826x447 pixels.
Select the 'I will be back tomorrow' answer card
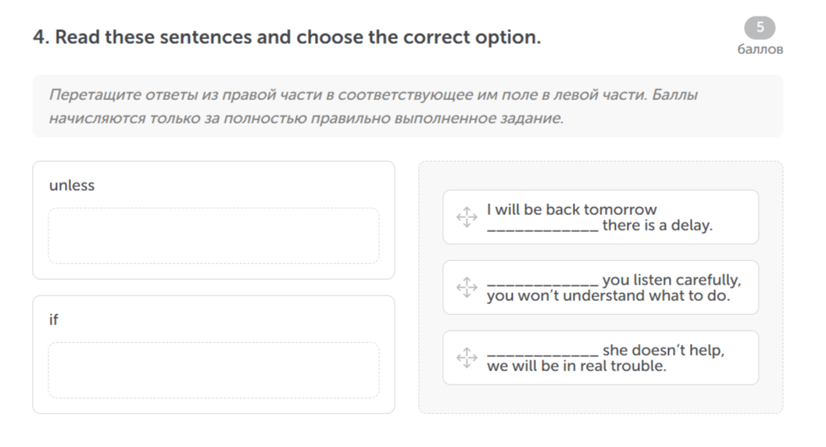click(x=600, y=217)
